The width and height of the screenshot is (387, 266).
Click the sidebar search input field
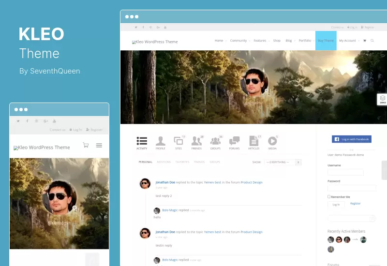[352, 219]
